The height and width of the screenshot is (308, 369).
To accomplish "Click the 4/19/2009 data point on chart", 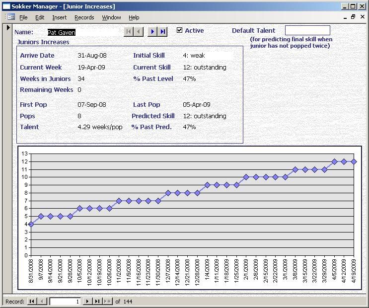I will [354, 161].
